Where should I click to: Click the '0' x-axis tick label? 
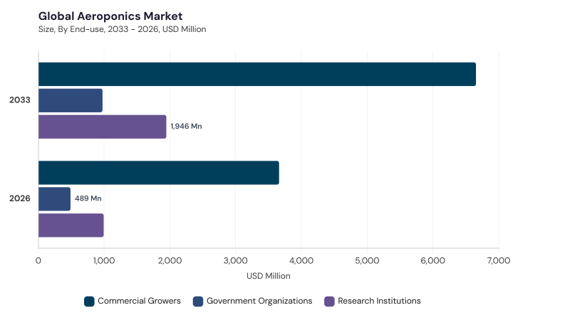[38, 260]
